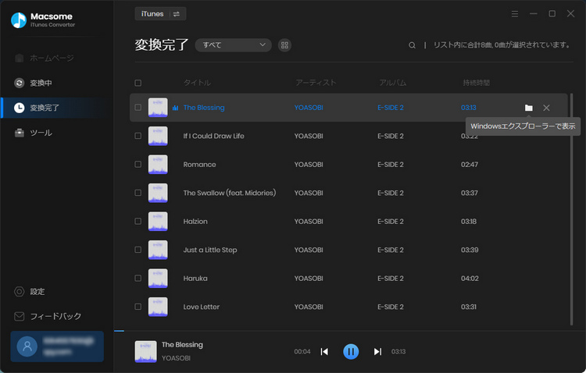
Task: Select the song title Romance
Action: (x=199, y=165)
